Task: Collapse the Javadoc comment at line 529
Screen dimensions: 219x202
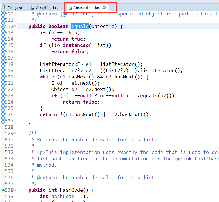Action: 15,133
